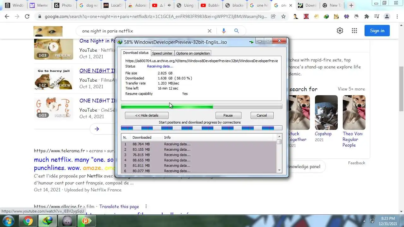404x227 pixels.
Task: Open Internet Download Manager taskbar icon
Action: [47, 221]
